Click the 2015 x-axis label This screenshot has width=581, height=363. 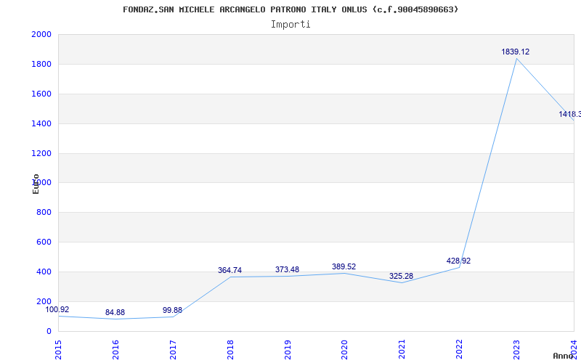58,349
